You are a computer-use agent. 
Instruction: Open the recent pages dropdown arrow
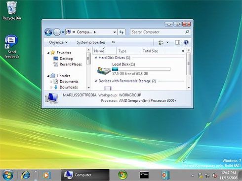coord(63,32)
